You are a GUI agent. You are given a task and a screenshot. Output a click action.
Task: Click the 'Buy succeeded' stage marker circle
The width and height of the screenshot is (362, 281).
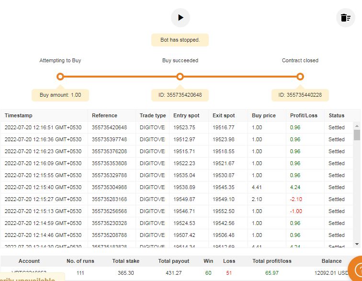click(180, 77)
